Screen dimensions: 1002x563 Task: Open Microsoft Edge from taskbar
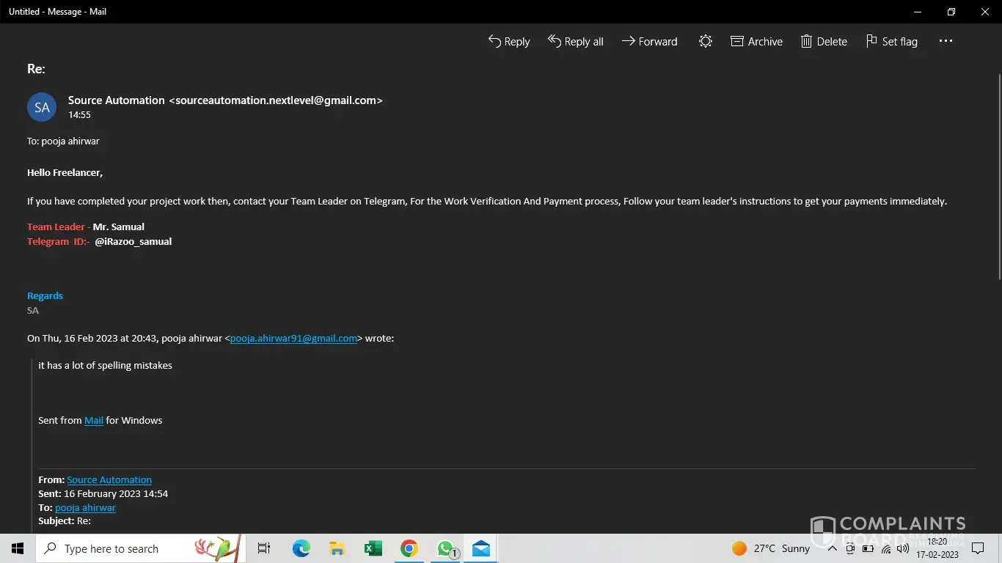301,548
